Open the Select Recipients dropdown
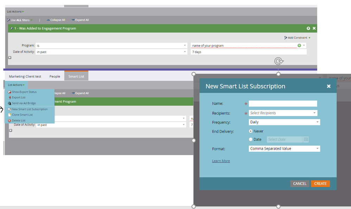The width and height of the screenshot is (351, 209). (283, 113)
